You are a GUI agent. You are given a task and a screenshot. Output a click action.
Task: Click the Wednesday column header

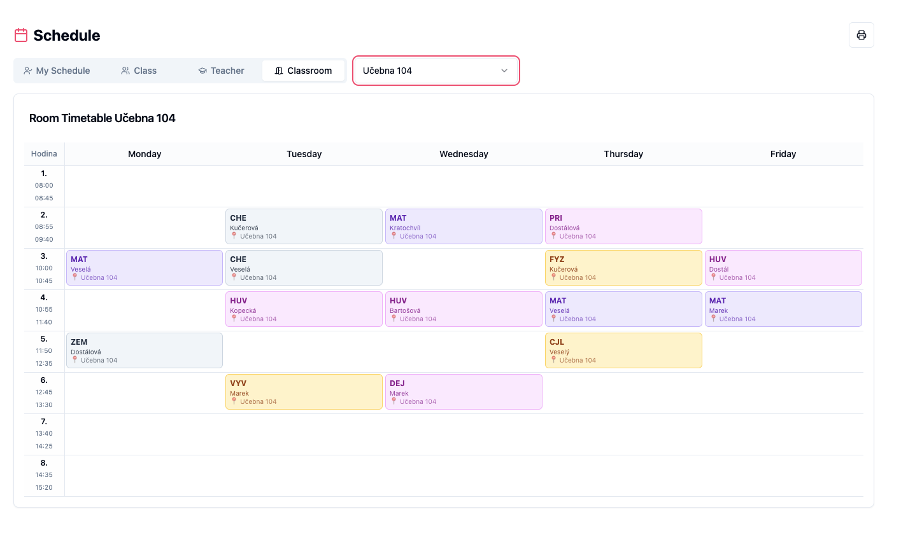(464, 154)
